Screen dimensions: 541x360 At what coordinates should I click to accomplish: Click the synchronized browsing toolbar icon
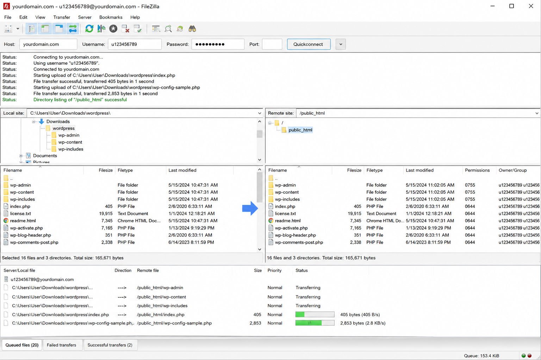180,29
